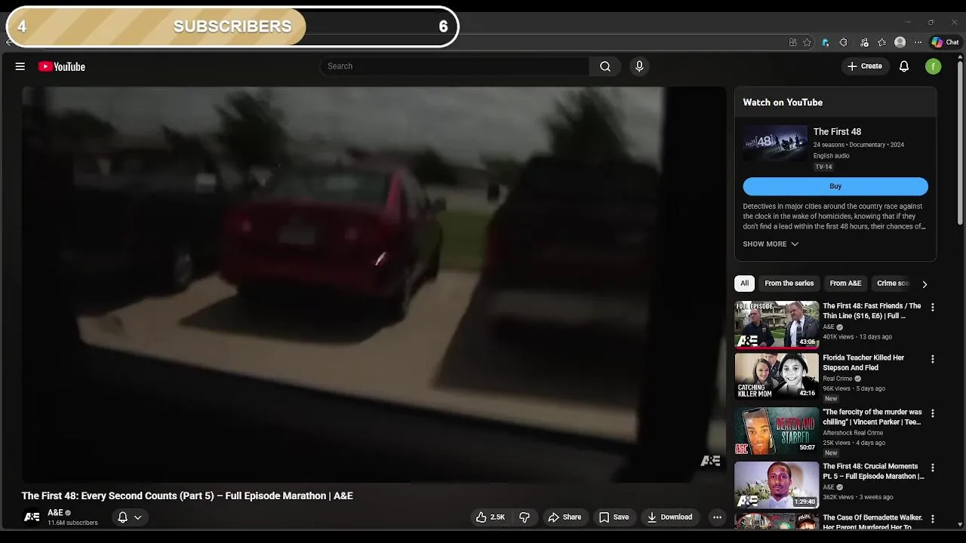Toggle the A&E channel notification bell
This screenshot has width=966, height=543.
coord(122,517)
